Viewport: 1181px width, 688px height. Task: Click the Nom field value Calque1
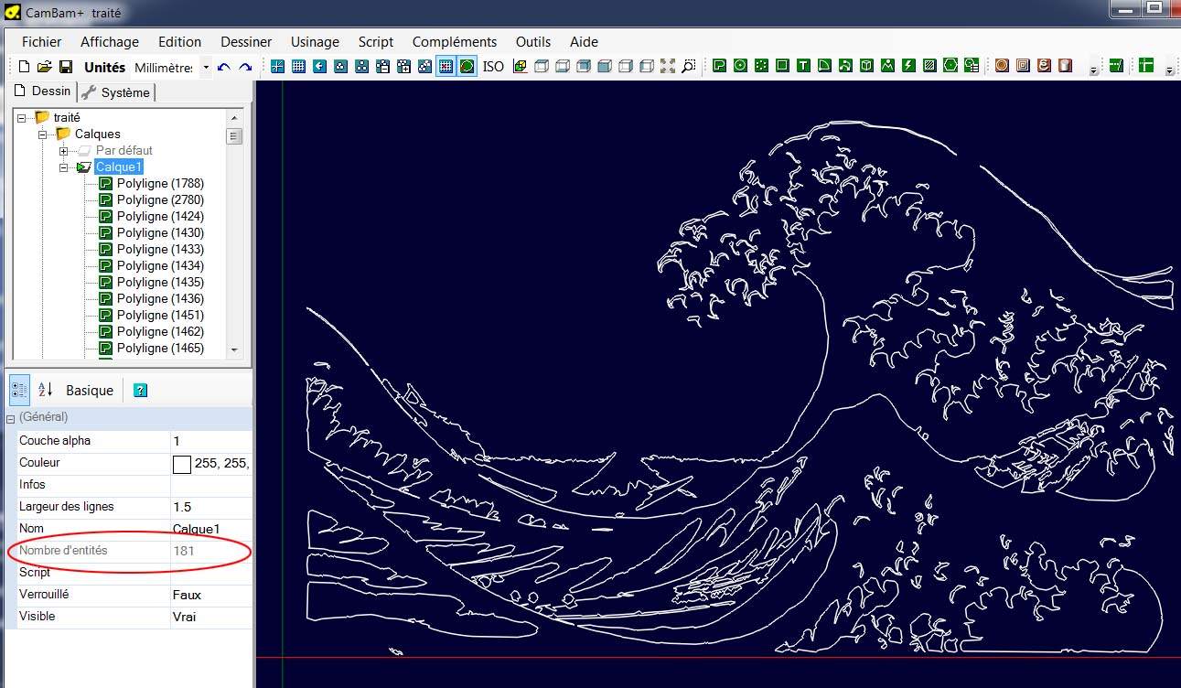tap(210, 529)
